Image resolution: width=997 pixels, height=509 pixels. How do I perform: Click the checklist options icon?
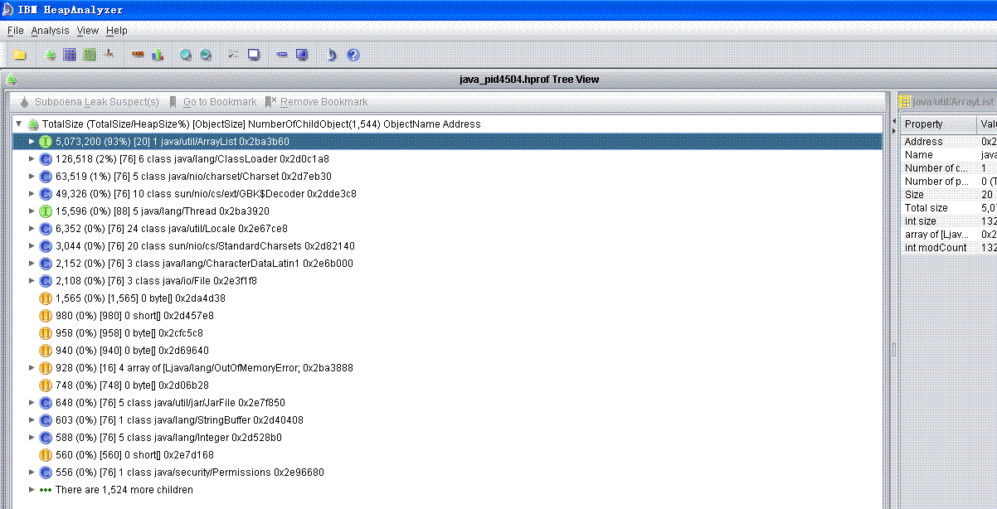click(x=234, y=55)
